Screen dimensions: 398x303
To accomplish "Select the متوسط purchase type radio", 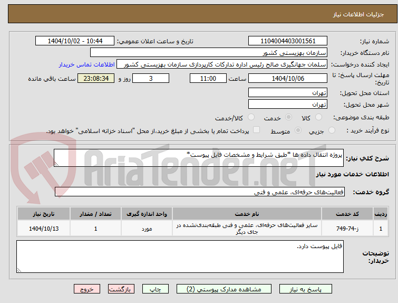I will click(x=298, y=130).
